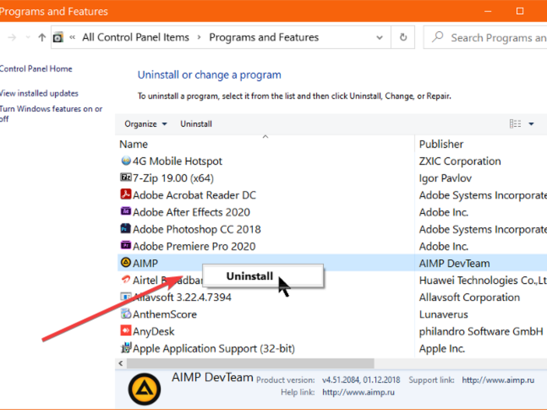Click the product version v4.51.2084 value
This screenshot has height=410, width=547.
pyautogui.click(x=361, y=380)
